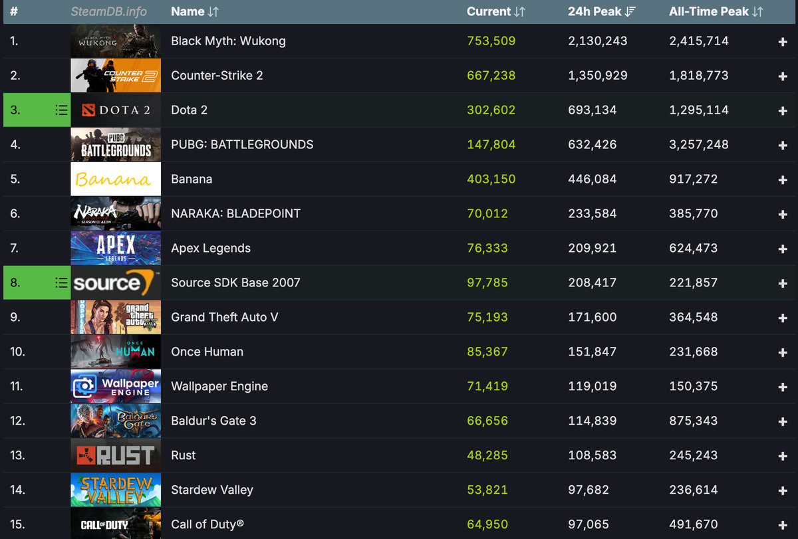Viewport: 798px width, 539px height.
Task: Click all-time peak value 491,670
Action: [694, 525]
